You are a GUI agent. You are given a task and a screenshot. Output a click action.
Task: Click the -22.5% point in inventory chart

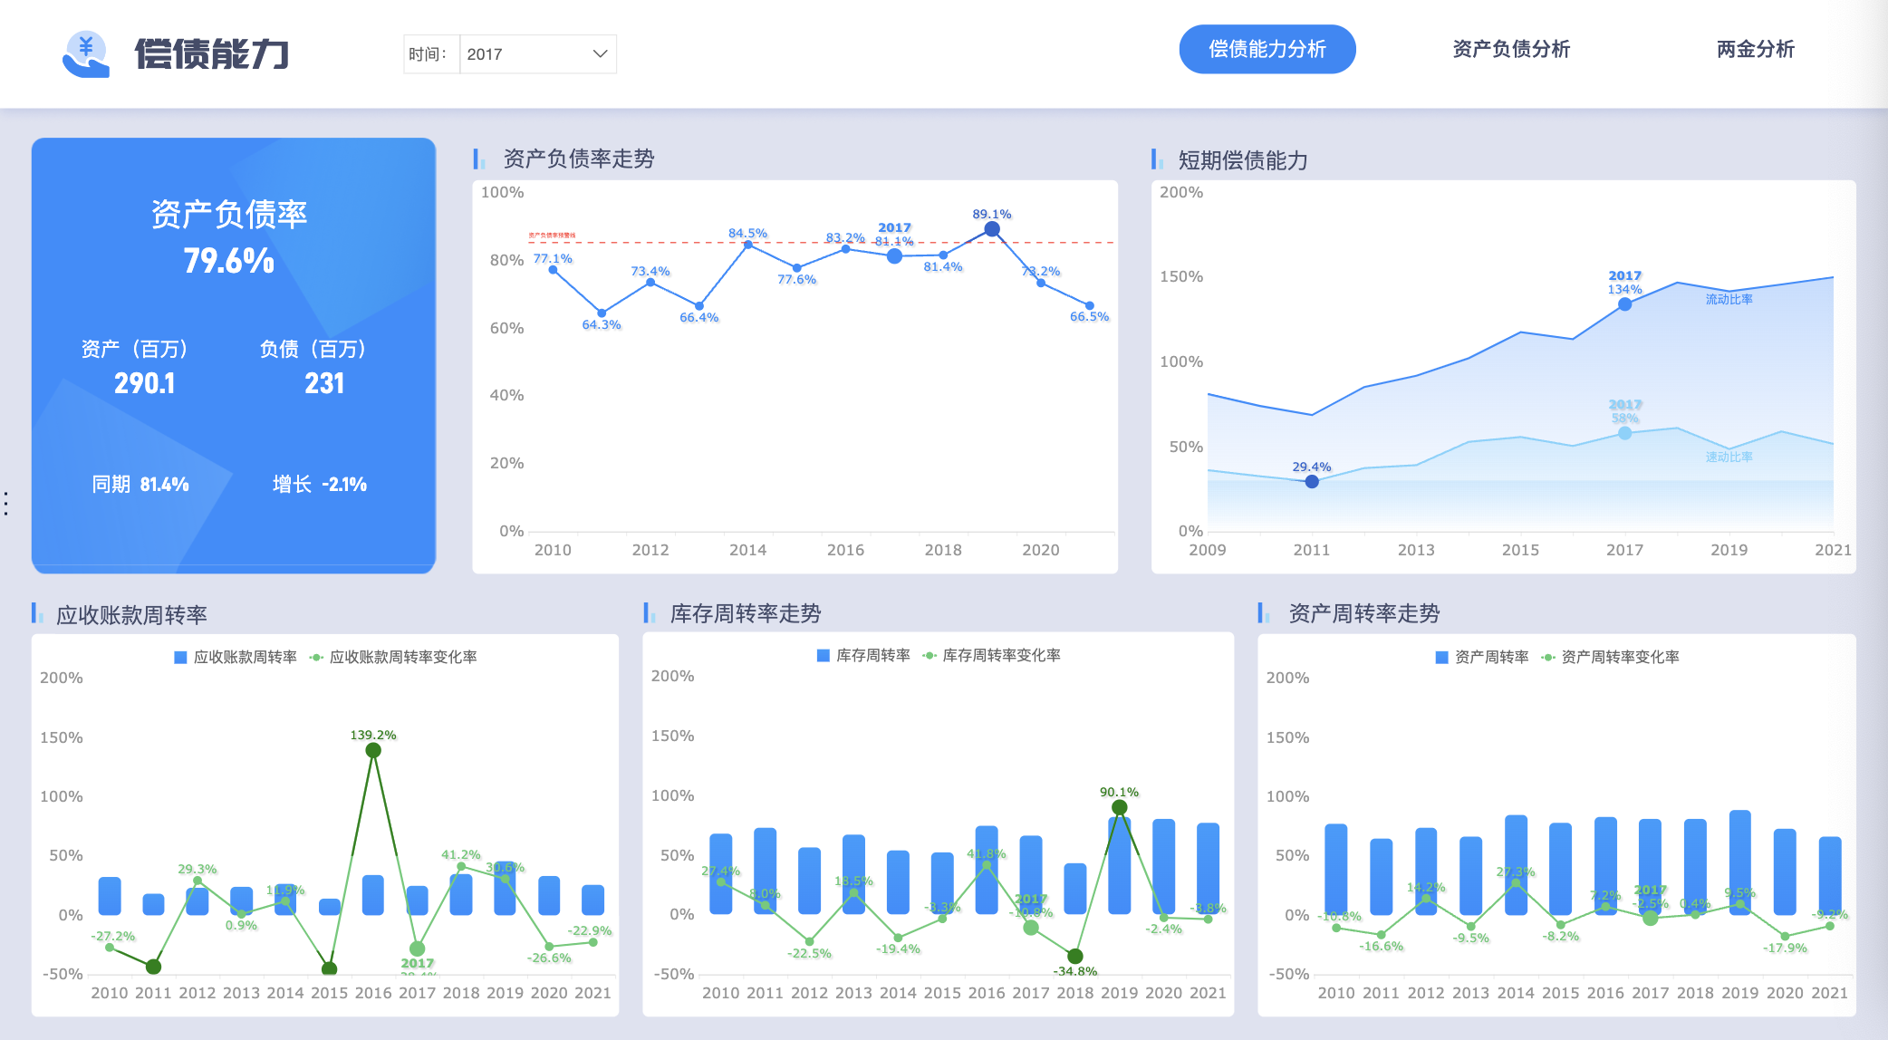point(809,941)
